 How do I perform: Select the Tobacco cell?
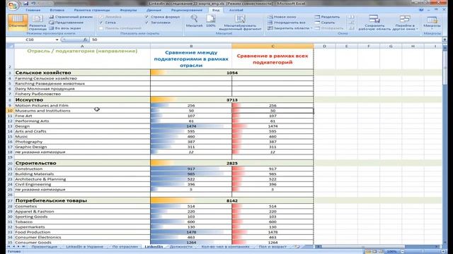click(x=82, y=222)
